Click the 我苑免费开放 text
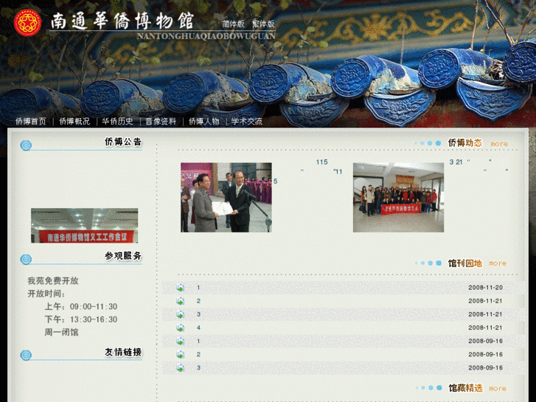Image resolution: width=536 pixels, height=402 pixels. pyautogui.click(x=53, y=281)
